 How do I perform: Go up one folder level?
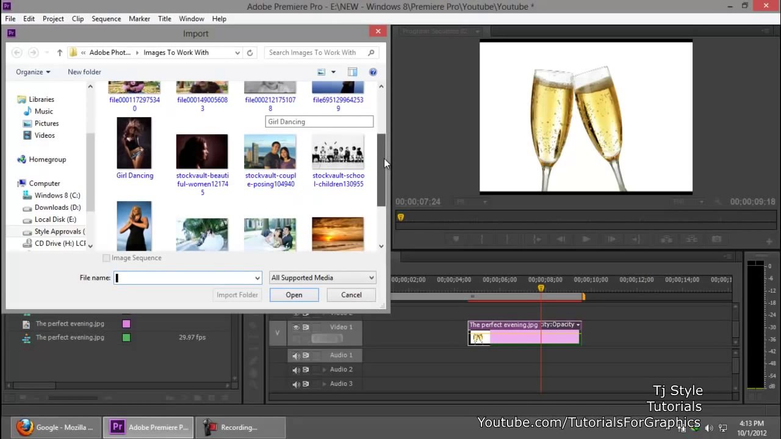click(59, 52)
